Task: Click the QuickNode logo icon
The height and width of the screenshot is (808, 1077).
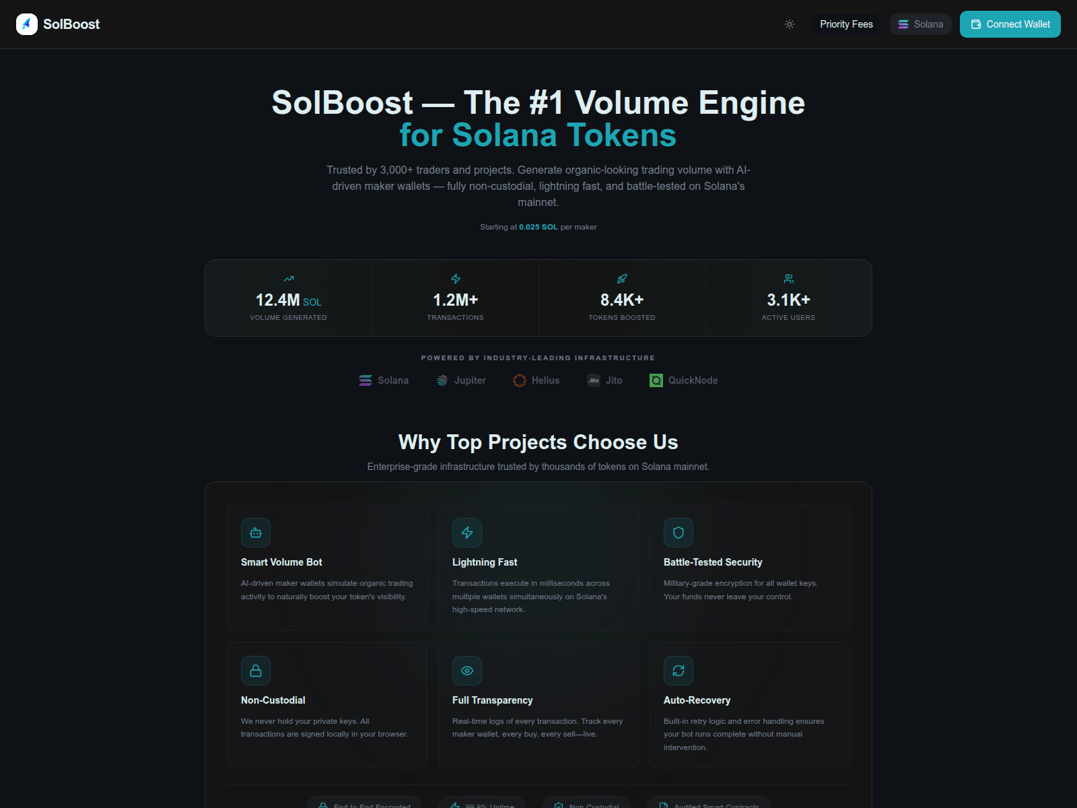Action: click(x=656, y=380)
